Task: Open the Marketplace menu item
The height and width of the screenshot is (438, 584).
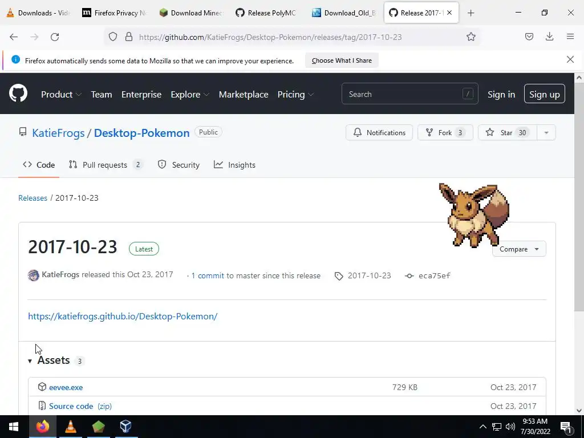Action: pos(243,94)
